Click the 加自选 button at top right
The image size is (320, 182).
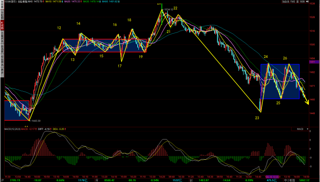click(x=285, y=2)
